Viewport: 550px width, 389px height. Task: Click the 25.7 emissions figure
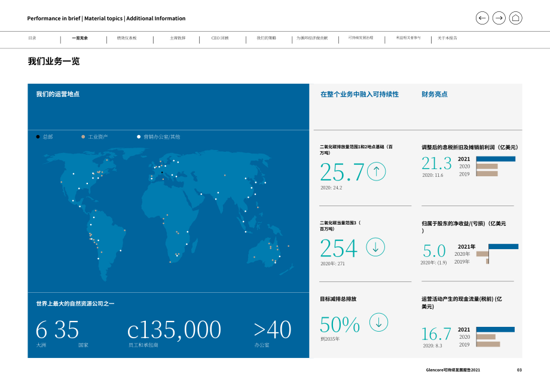pyautogui.click(x=342, y=172)
